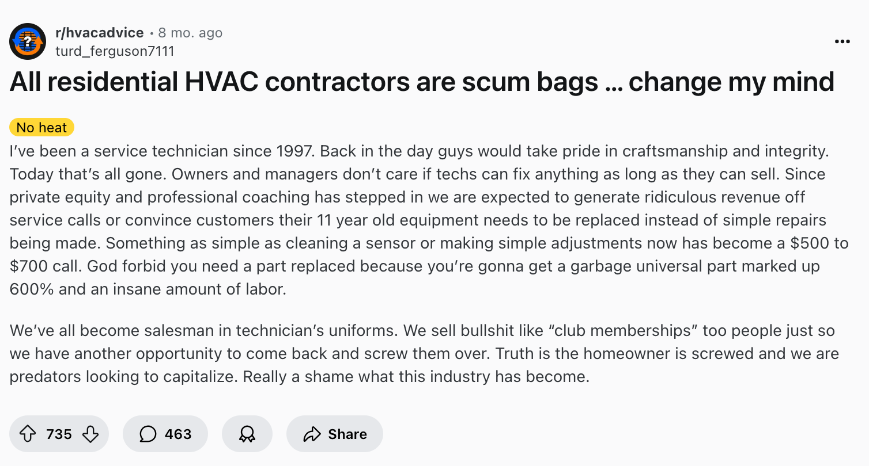
Task: Open the r/hvacadvice subreddit link
Action: 99,33
